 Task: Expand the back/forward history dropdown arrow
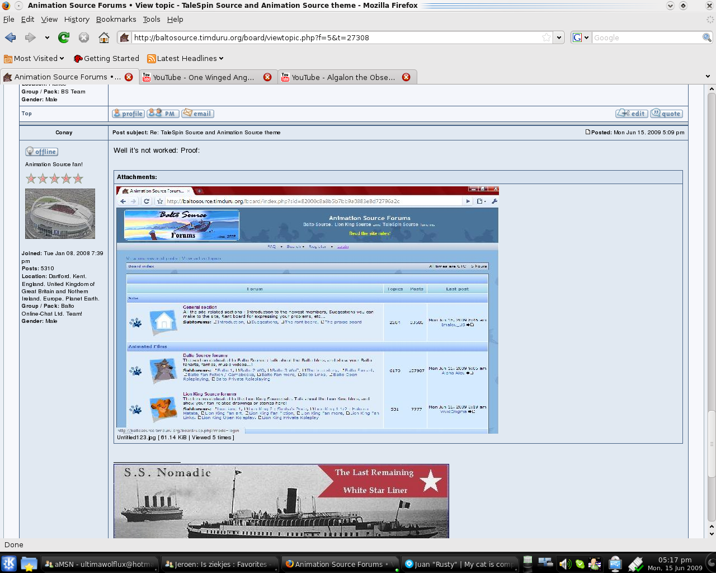(47, 37)
